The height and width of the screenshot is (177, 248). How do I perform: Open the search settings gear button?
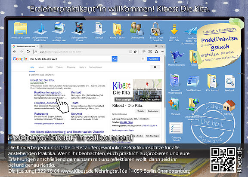point(155,67)
